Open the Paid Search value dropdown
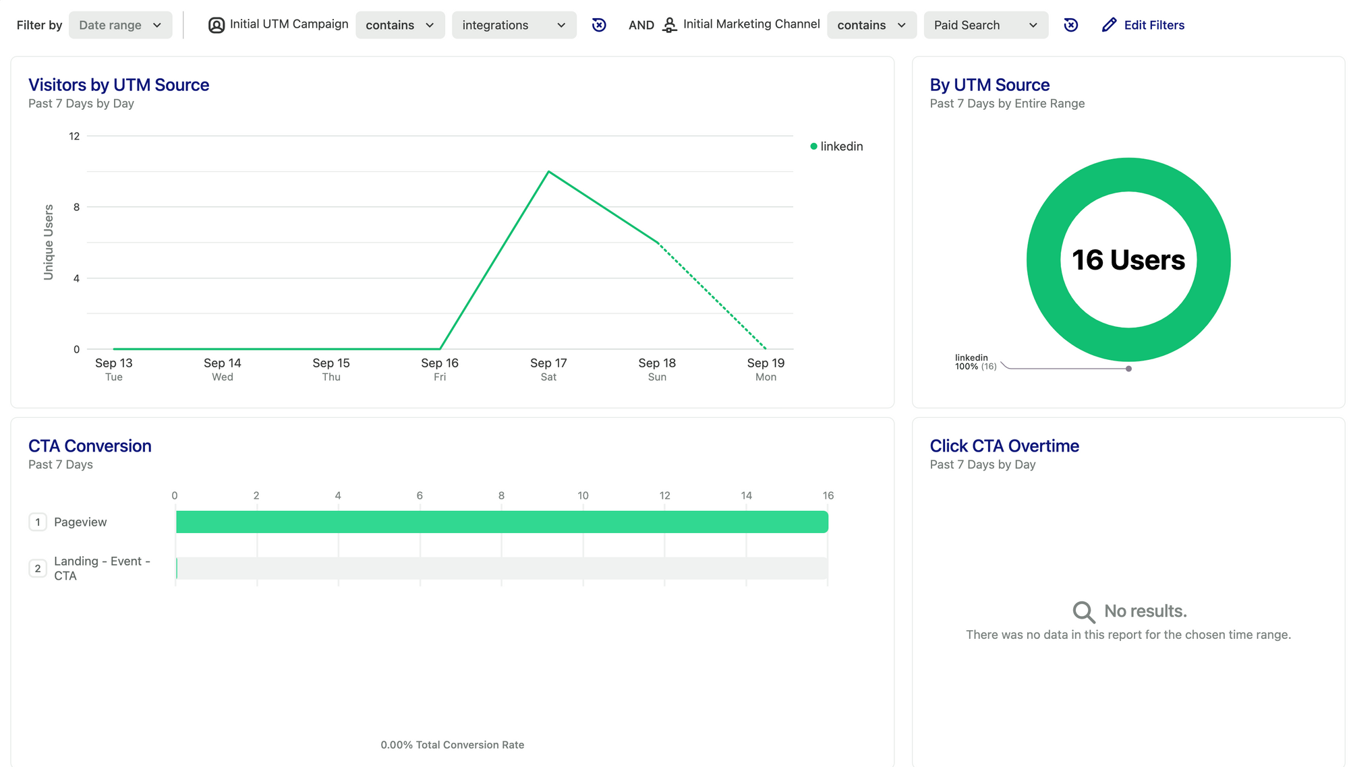The width and height of the screenshot is (1349, 767). (x=985, y=25)
